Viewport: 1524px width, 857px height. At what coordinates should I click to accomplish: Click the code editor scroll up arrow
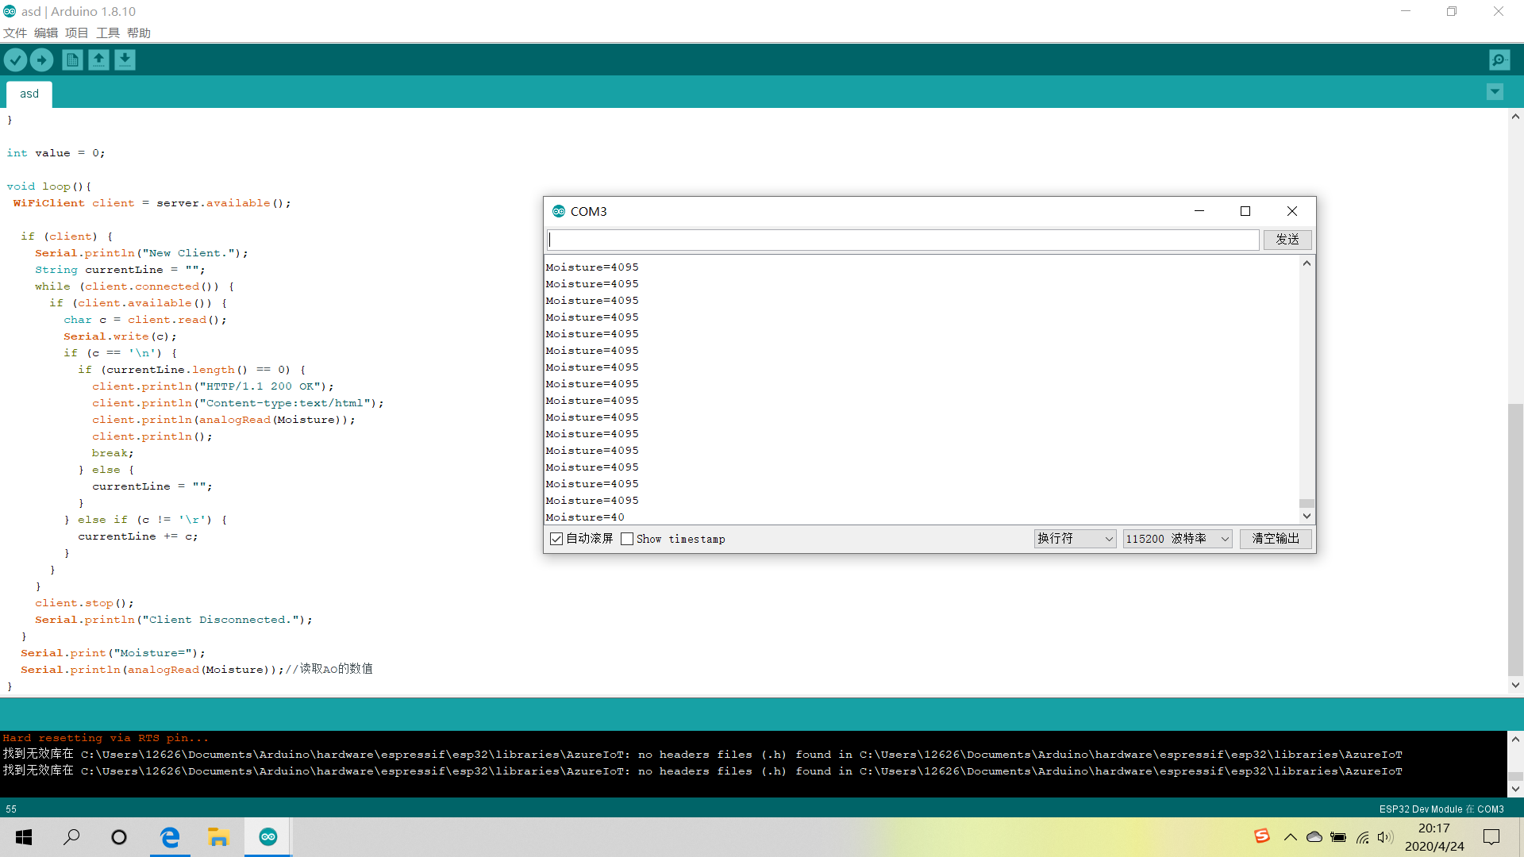(1515, 117)
